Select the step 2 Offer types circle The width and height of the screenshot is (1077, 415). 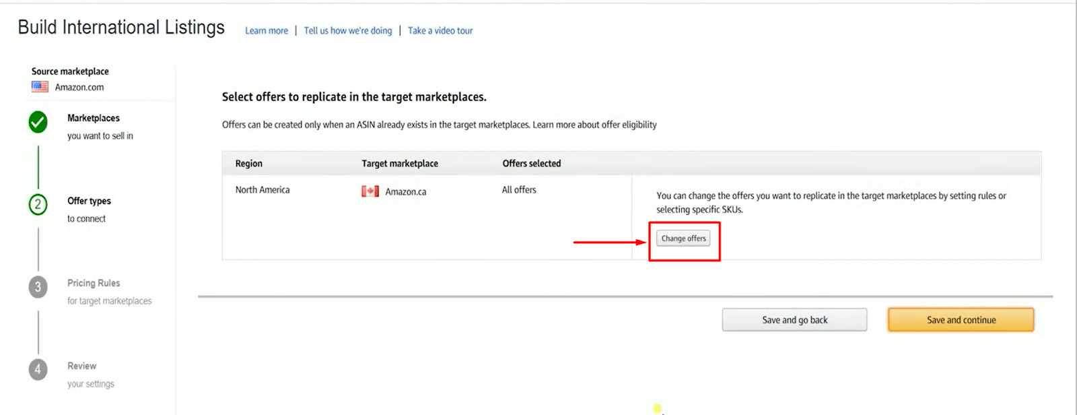click(x=38, y=204)
